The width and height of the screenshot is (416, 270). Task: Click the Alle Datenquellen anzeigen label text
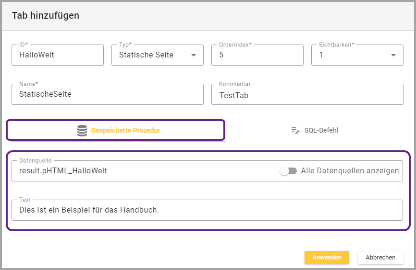click(350, 171)
